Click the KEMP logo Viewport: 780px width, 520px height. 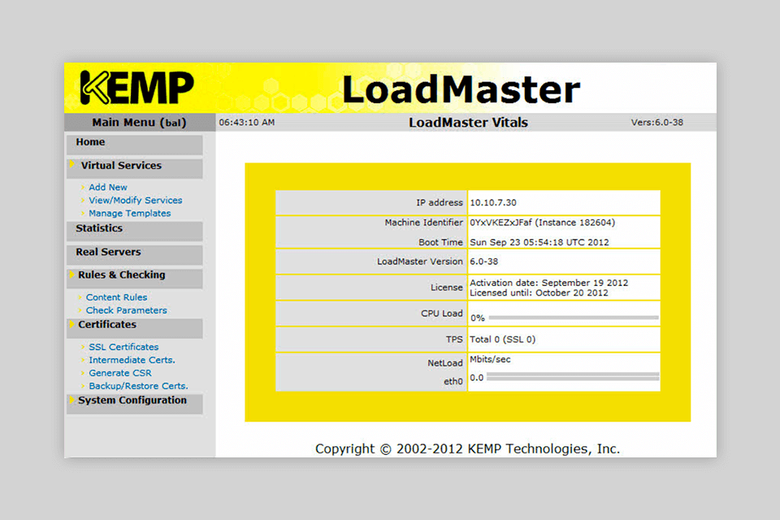pyautogui.click(x=136, y=88)
